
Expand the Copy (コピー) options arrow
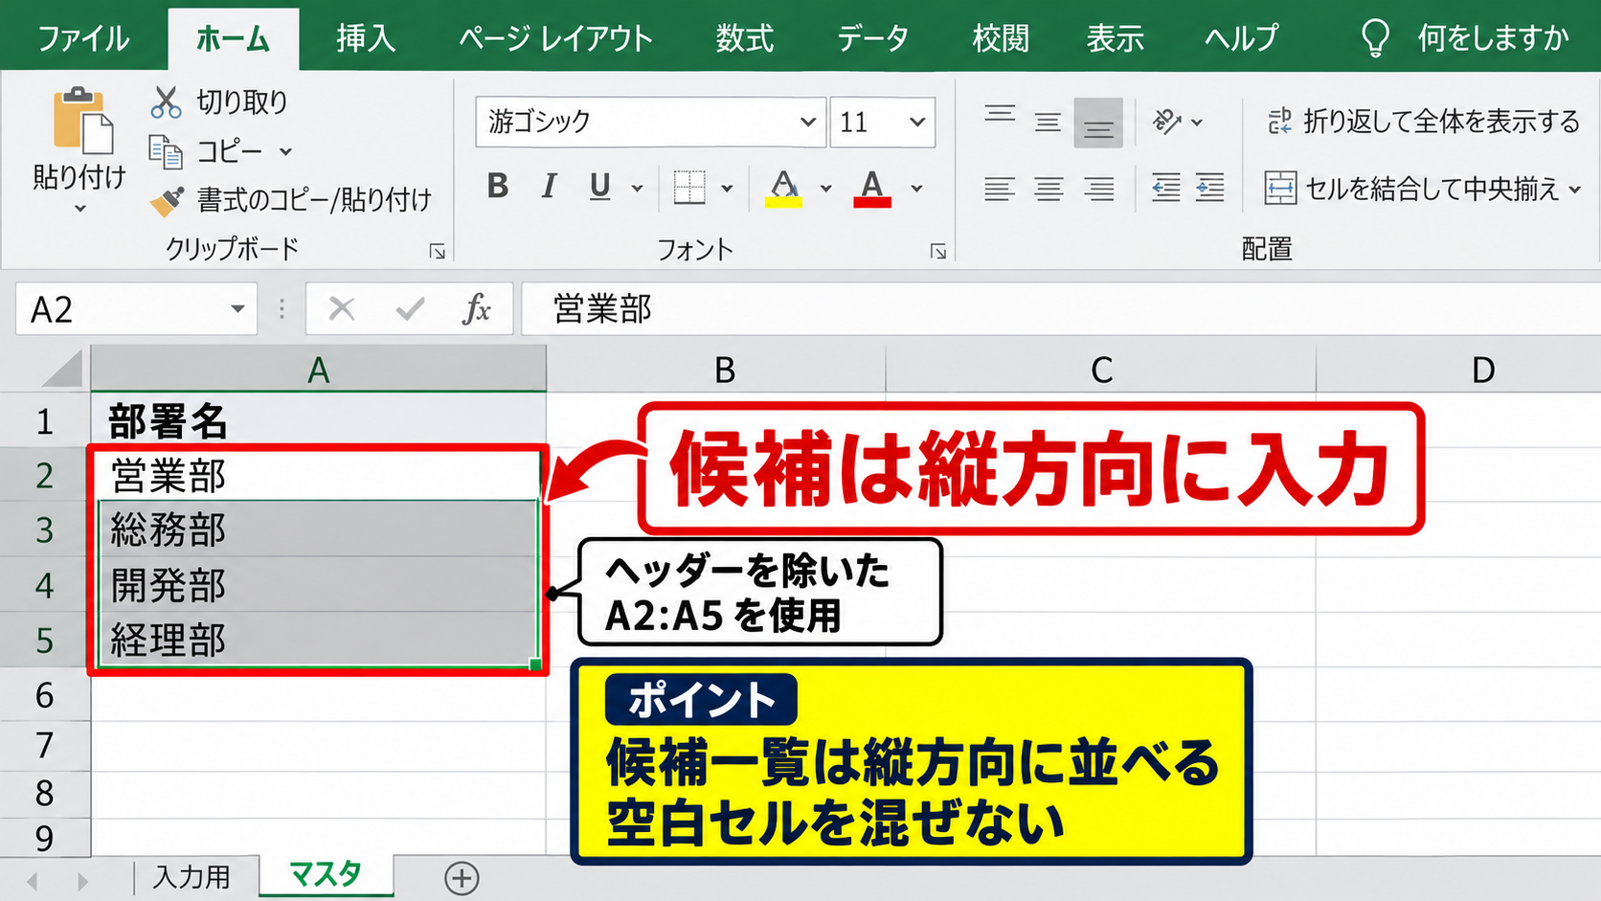285,152
